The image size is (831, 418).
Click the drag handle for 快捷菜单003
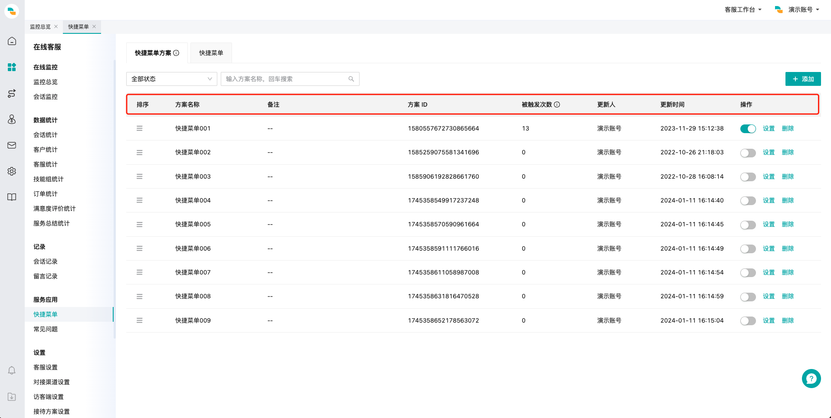click(x=140, y=176)
